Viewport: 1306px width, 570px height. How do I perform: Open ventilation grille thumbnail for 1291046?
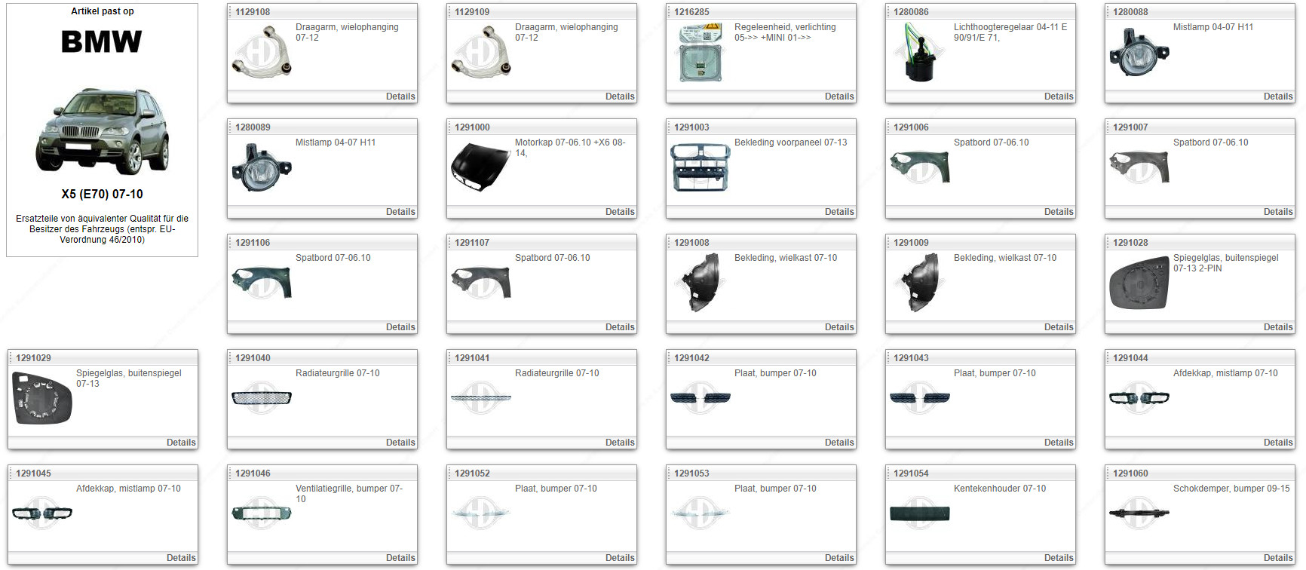coord(262,513)
